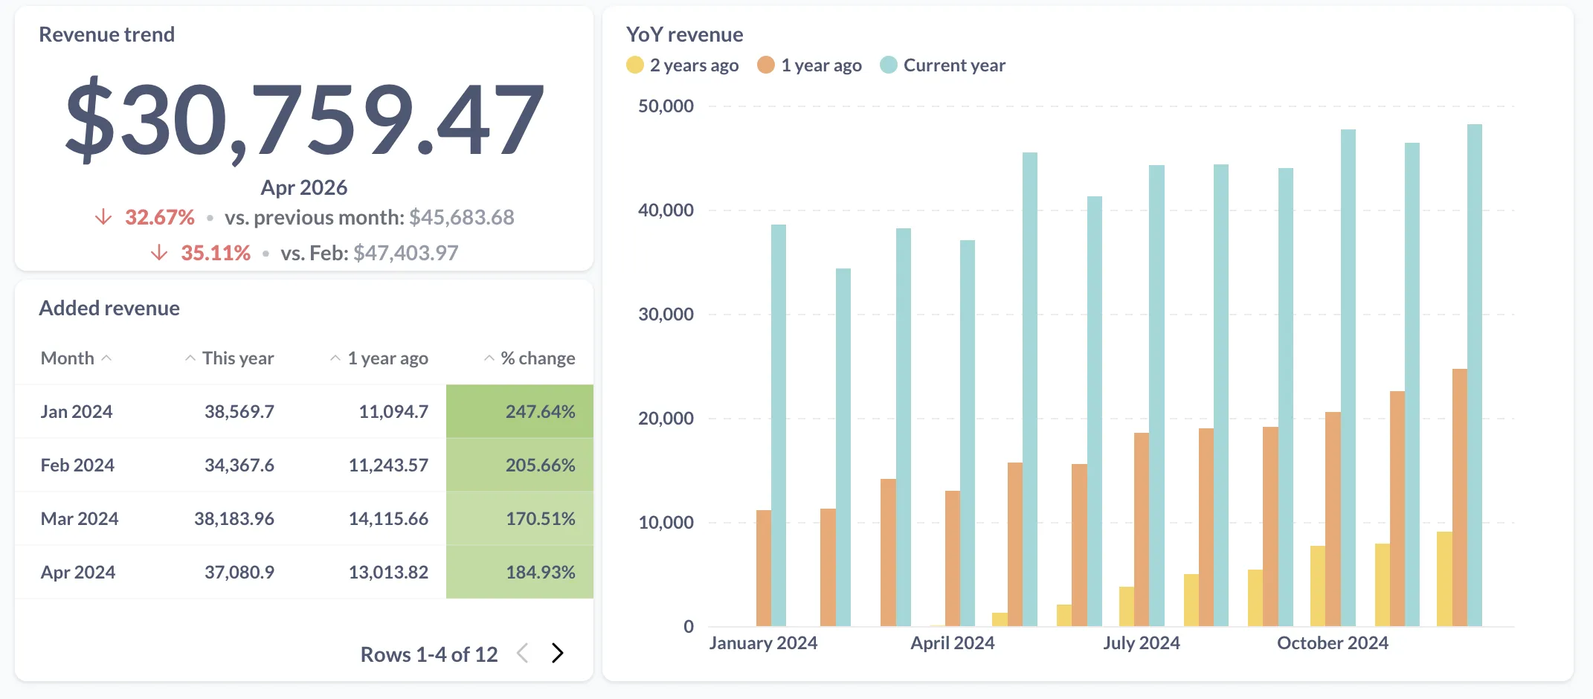Click the sort caret on the Month column
Screen dimensions: 1593x699
pos(106,357)
